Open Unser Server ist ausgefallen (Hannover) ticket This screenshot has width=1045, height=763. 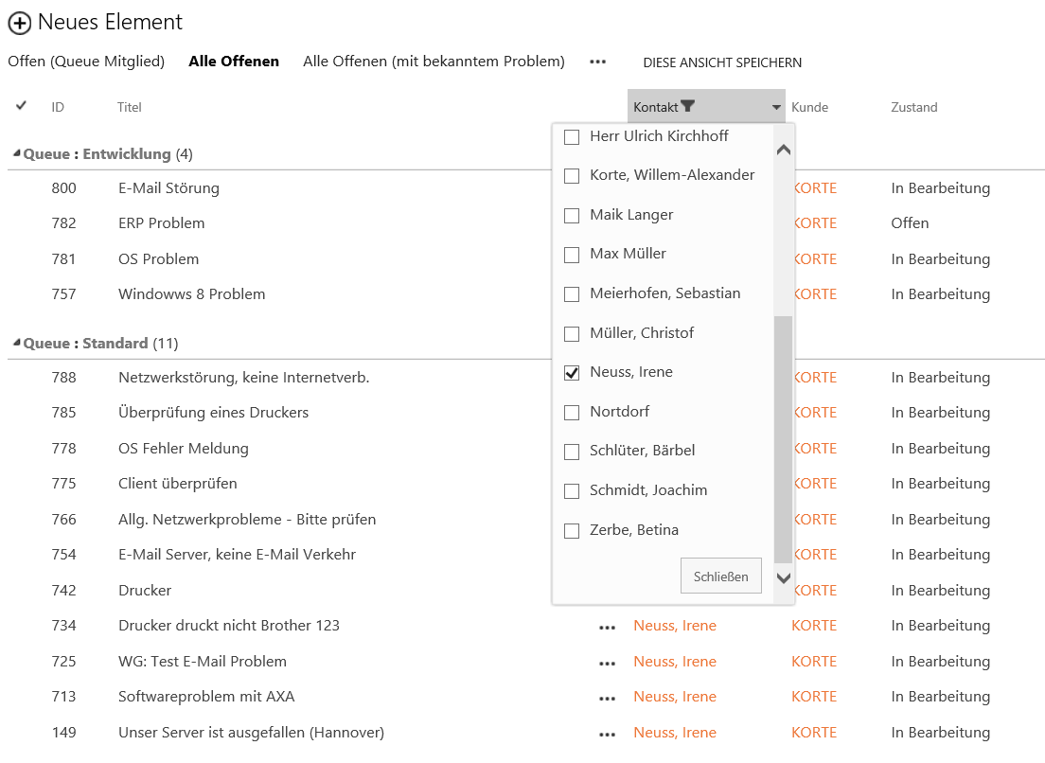251,733
